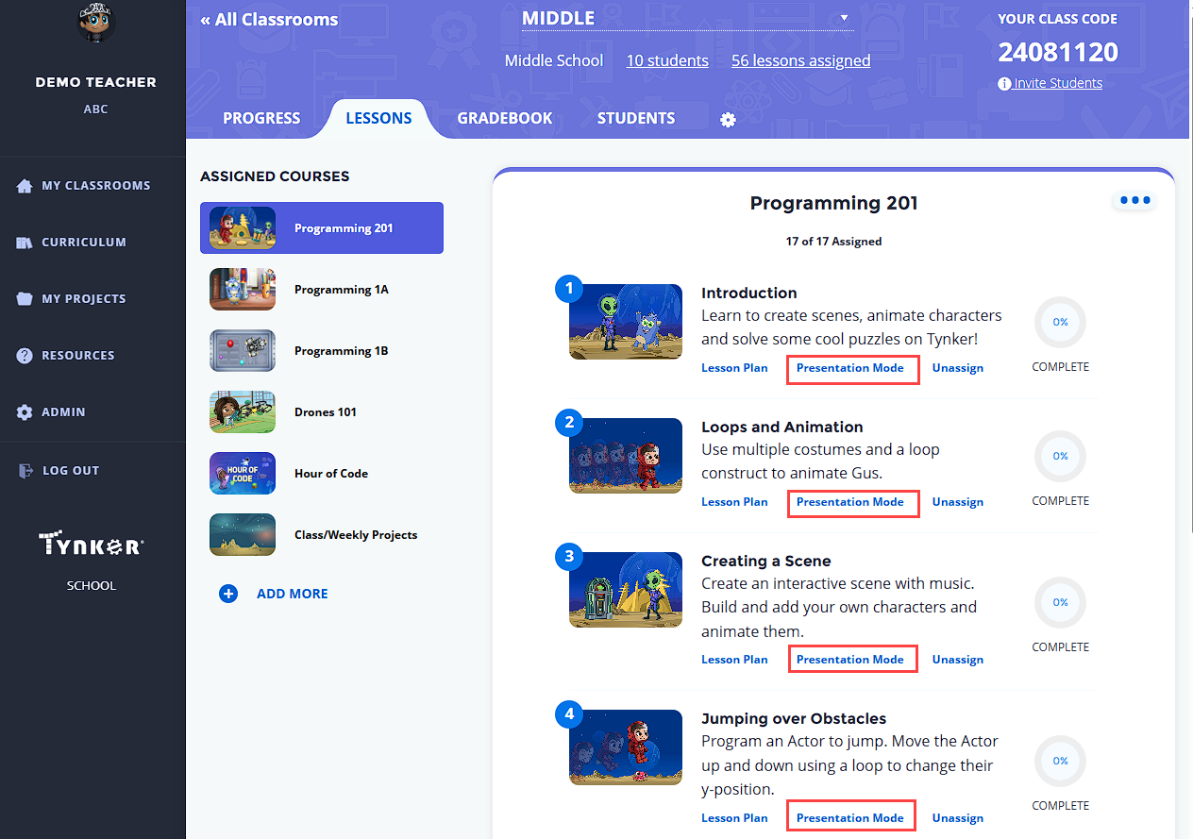
Task: Open Lesson Plan for Creating a Scene
Action: click(x=734, y=660)
